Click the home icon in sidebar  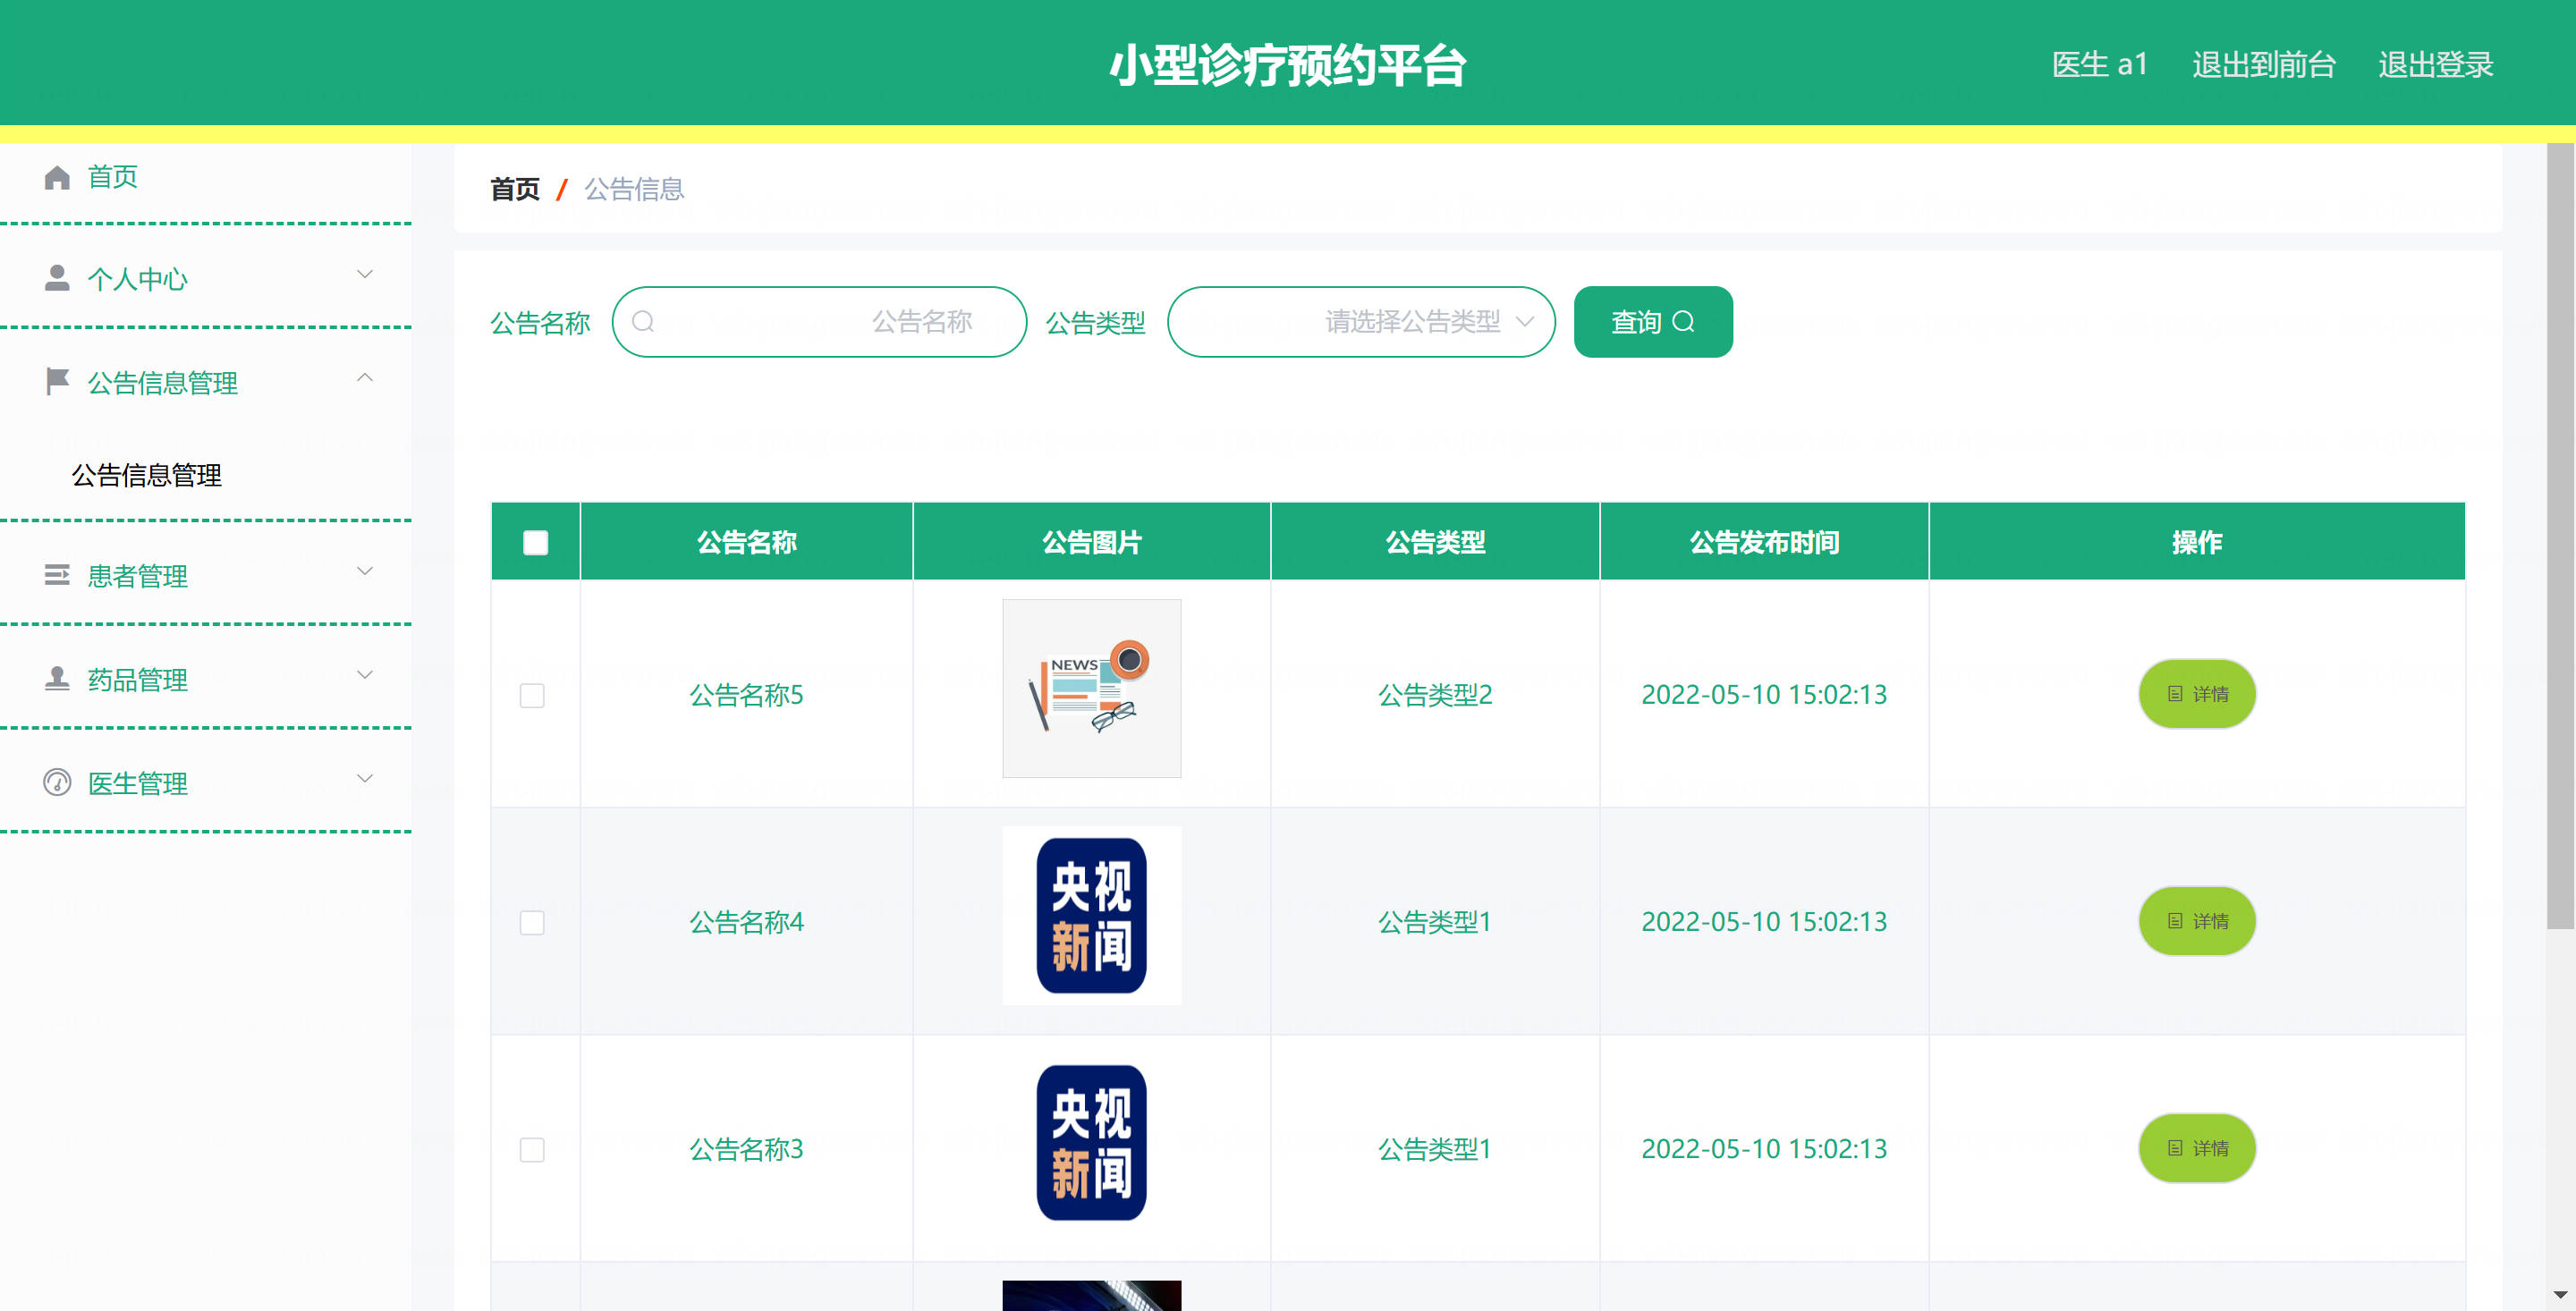pos(57,177)
